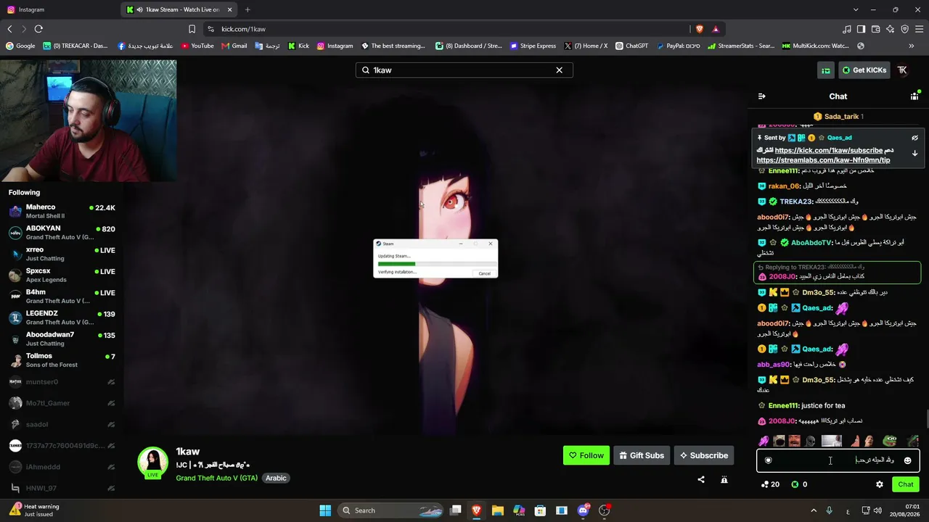The width and height of the screenshot is (929, 522).
Task: Close the 1kaw Stream tab
Action: point(230,9)
